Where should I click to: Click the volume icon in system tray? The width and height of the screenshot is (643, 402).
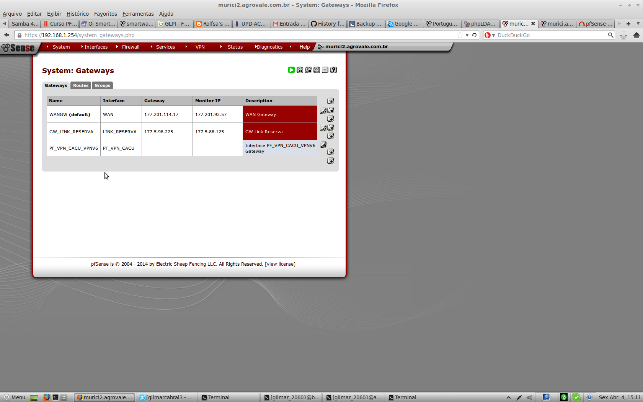(x=529, y=397)
